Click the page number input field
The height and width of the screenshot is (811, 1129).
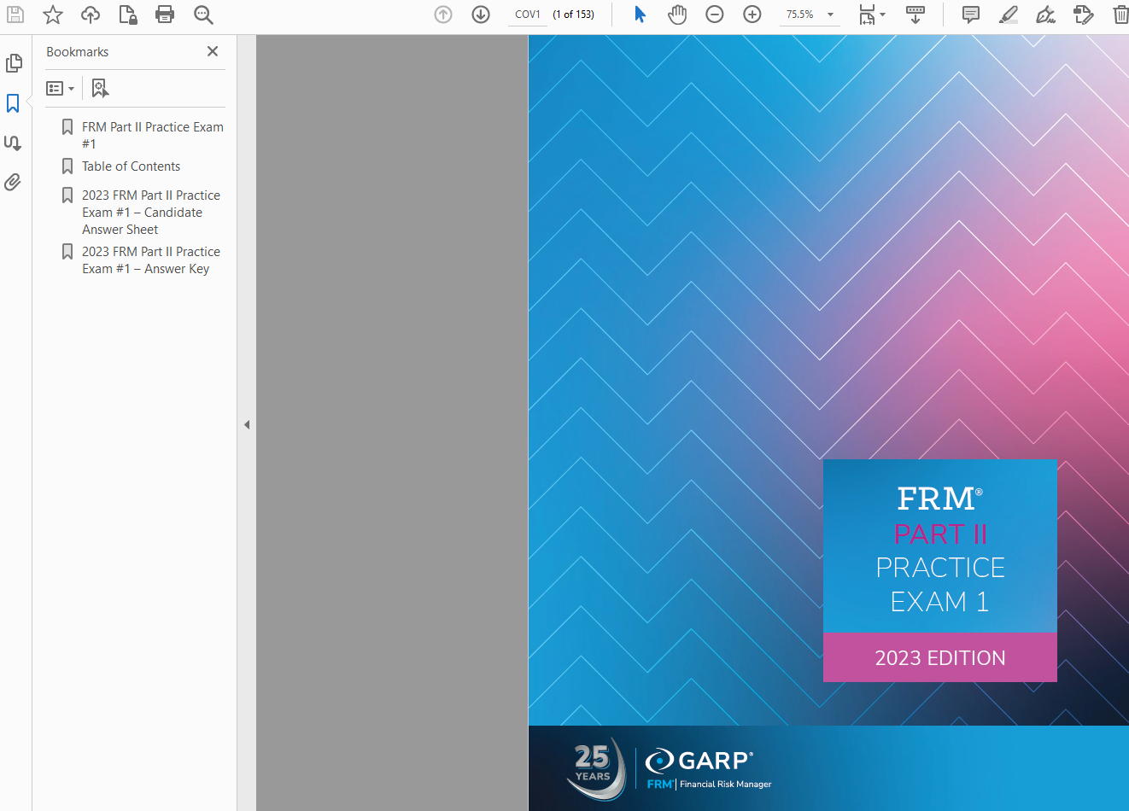coord(528,15)
